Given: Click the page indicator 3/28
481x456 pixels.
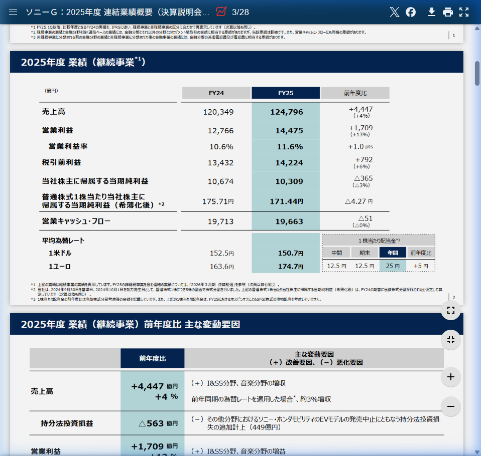Looking at the screenshot, I should tap(240, 12).
